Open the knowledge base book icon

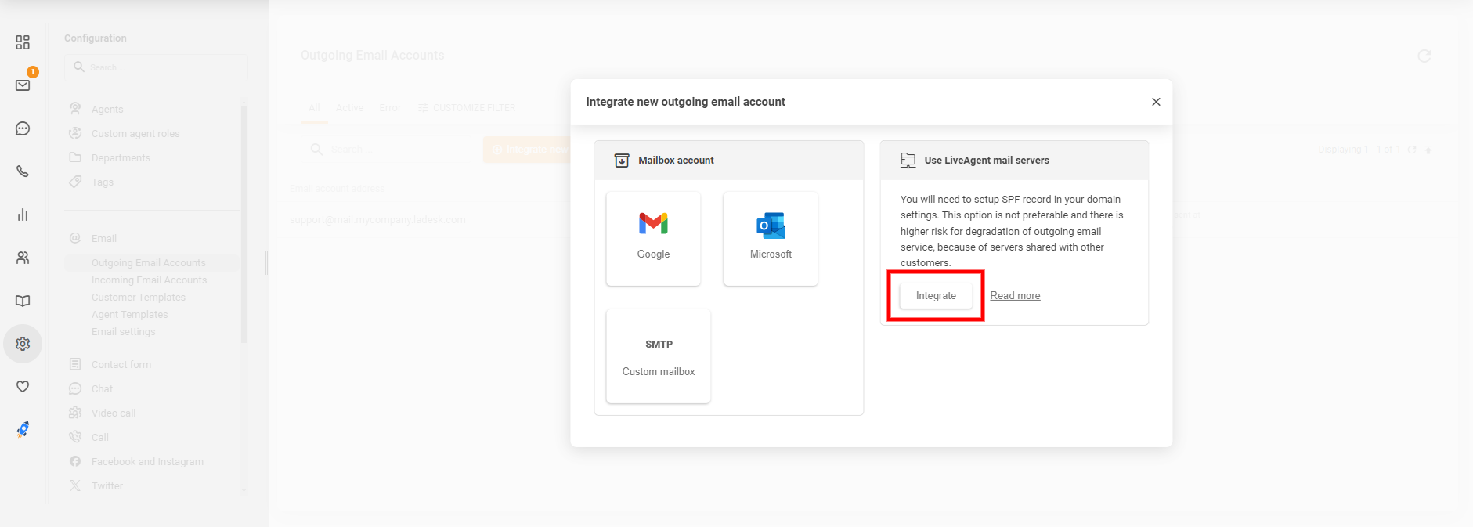(x=23, y=301)
